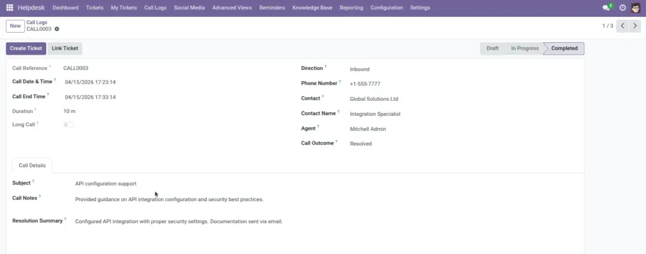The image size is (646, 254).
Task: Go to the previous record arrow
Action: tap(623, 25)
